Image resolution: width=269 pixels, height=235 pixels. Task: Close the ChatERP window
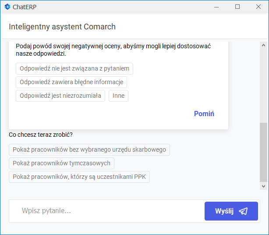[258, 7]
